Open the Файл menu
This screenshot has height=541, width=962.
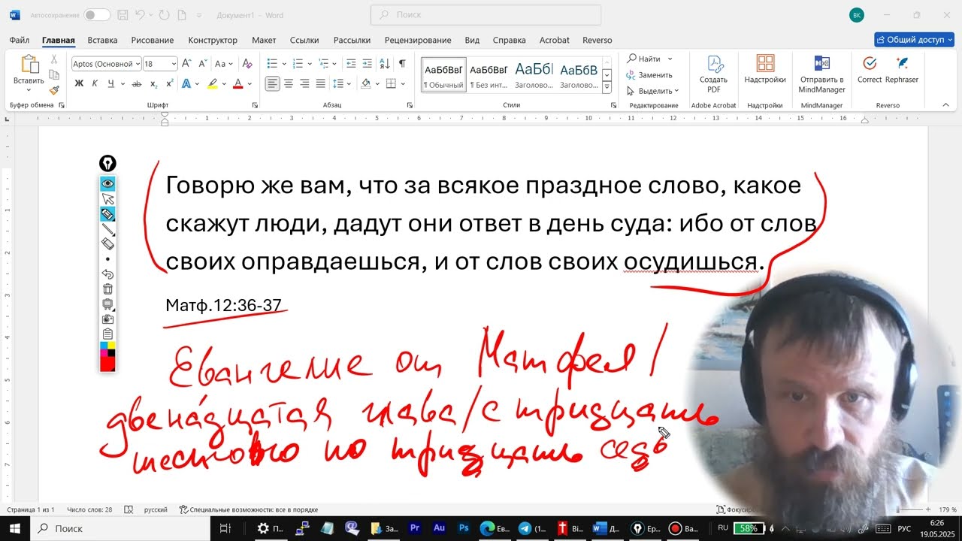point(20,40)
